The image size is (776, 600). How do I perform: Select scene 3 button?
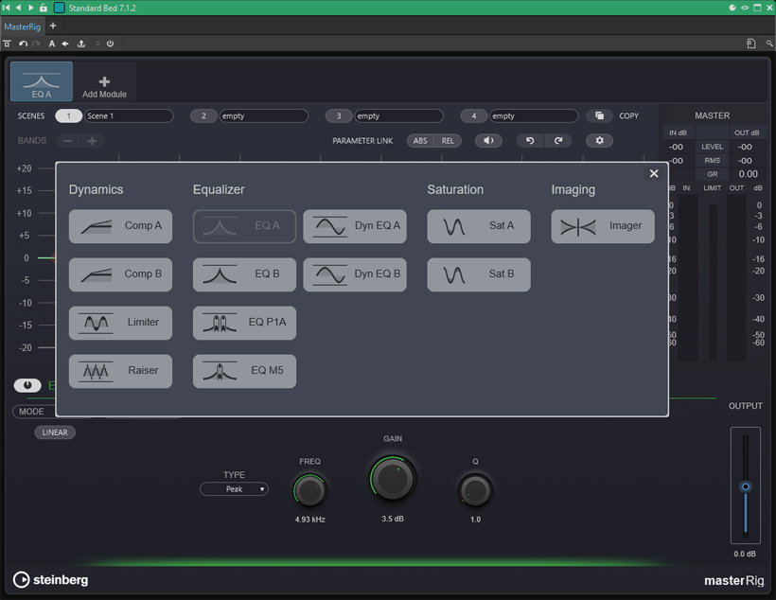pyautogui.click(x=339, y=115)
